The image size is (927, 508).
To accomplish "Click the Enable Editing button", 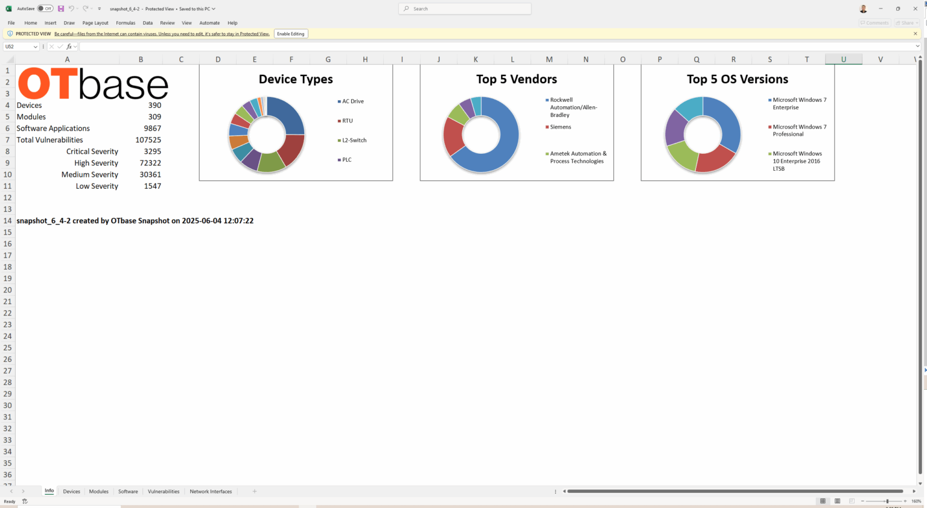I will pos(291,34).
